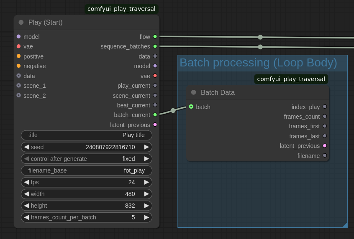This screenshot has height=239, width=354.
Task: Click the sequence_batches output socket
Action: tap(155, 46)
